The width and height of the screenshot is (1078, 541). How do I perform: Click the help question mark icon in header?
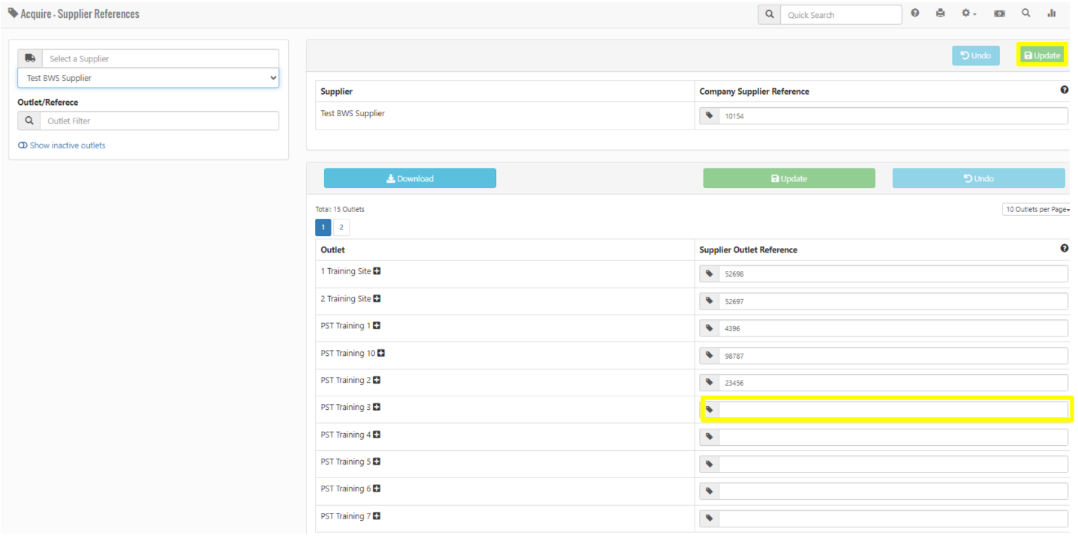(x=915, y=13)
